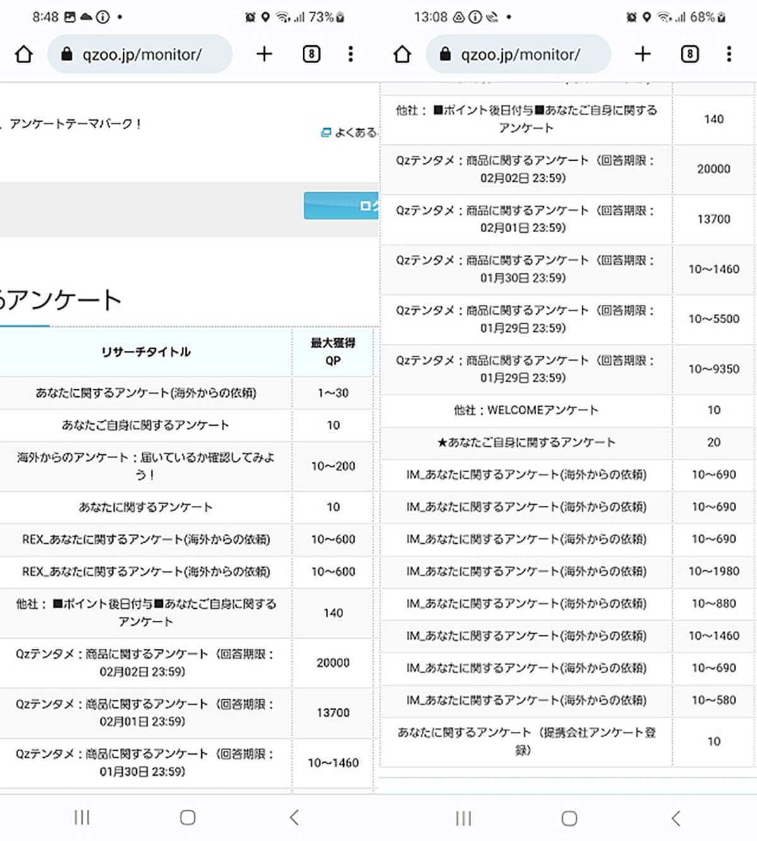Open あなたに関するアンケート(海外からの依頼) 1〜30 survey

point(146,393)
